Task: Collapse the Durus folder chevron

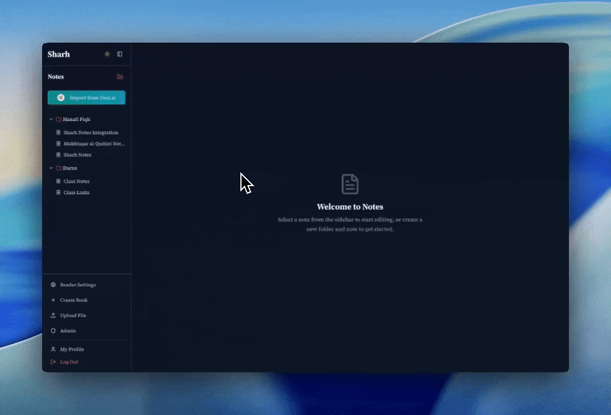Action: click(x=51, y=168)
